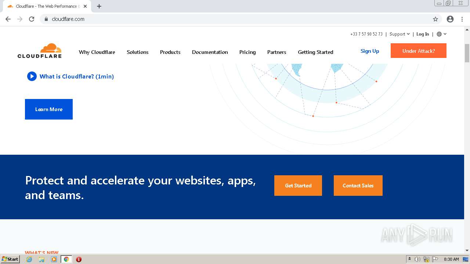Click the Learn More button
The height and width of the screenshot is (264, 470).
[x=49, y=109]
